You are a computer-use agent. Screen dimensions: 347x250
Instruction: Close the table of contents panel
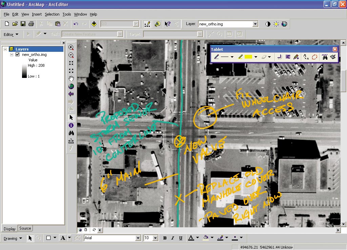(x=63, y=43)
